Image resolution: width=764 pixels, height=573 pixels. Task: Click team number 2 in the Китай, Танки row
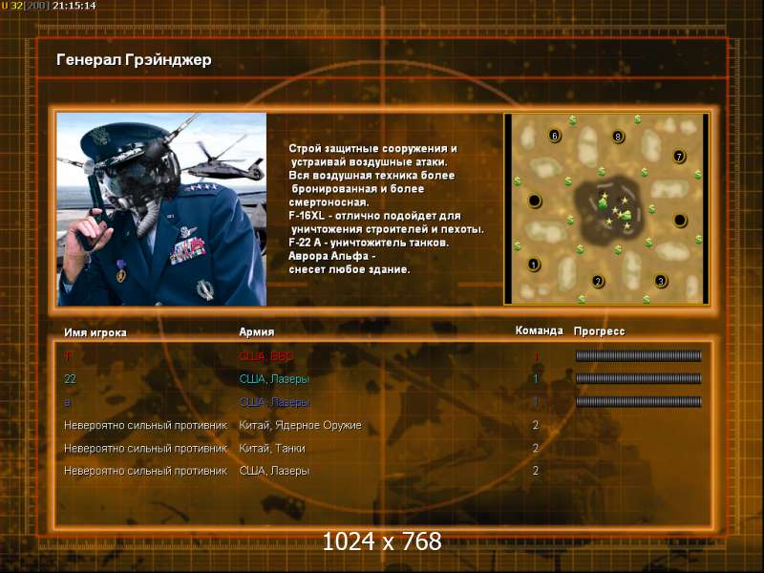536,448
